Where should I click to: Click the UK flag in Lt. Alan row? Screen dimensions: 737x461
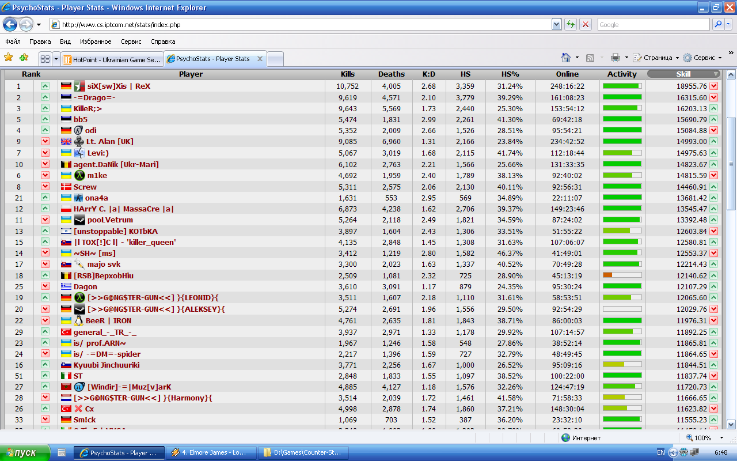coord(66,142)
